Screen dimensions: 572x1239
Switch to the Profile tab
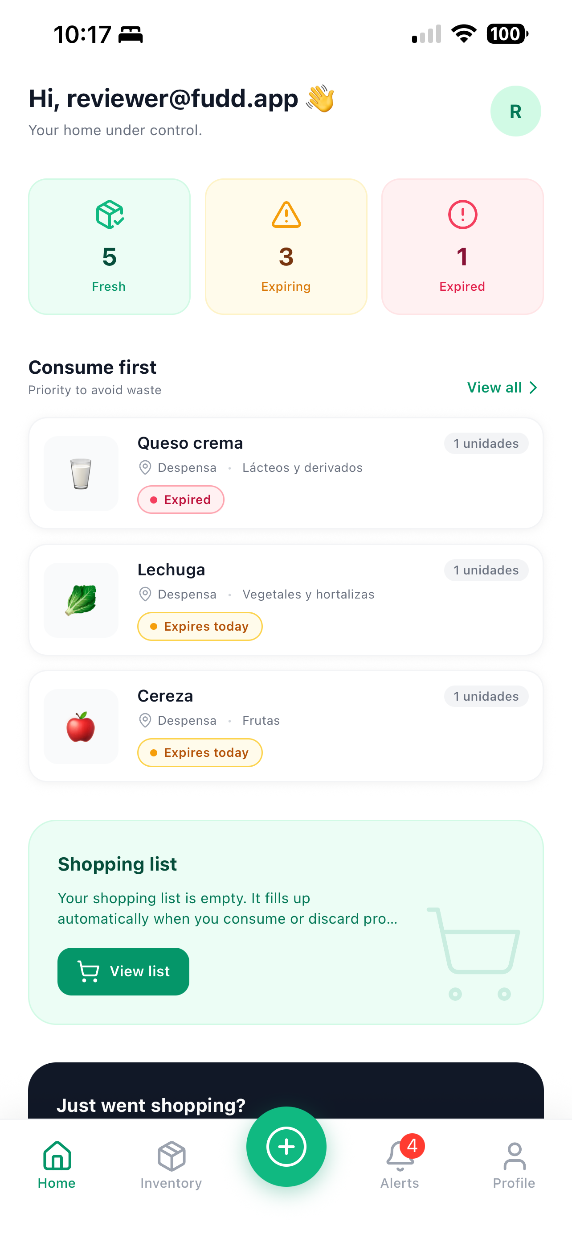point(514,1165)
